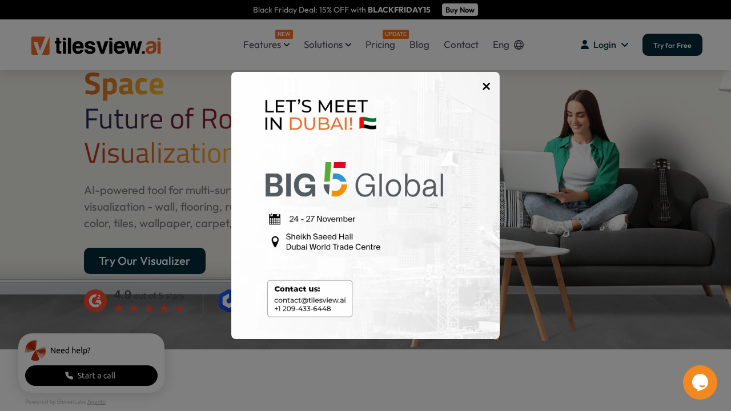Click the Login user profile icon
The height and width of the screenshot is (411, 731).
pyautogui.click(x=584, y=45)
